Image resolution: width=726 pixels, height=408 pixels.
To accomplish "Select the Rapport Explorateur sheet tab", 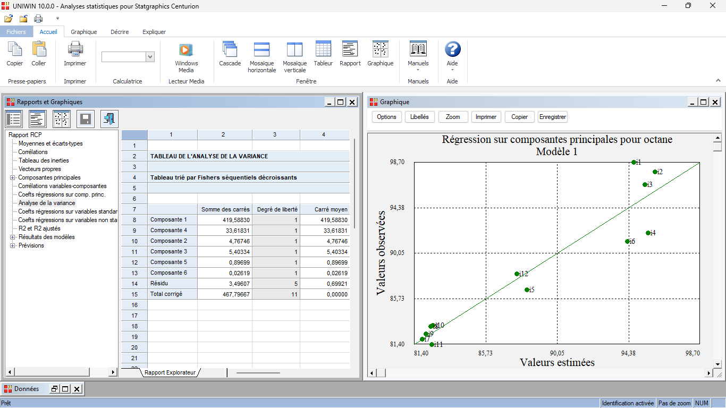I will click(x=170, y=373).
